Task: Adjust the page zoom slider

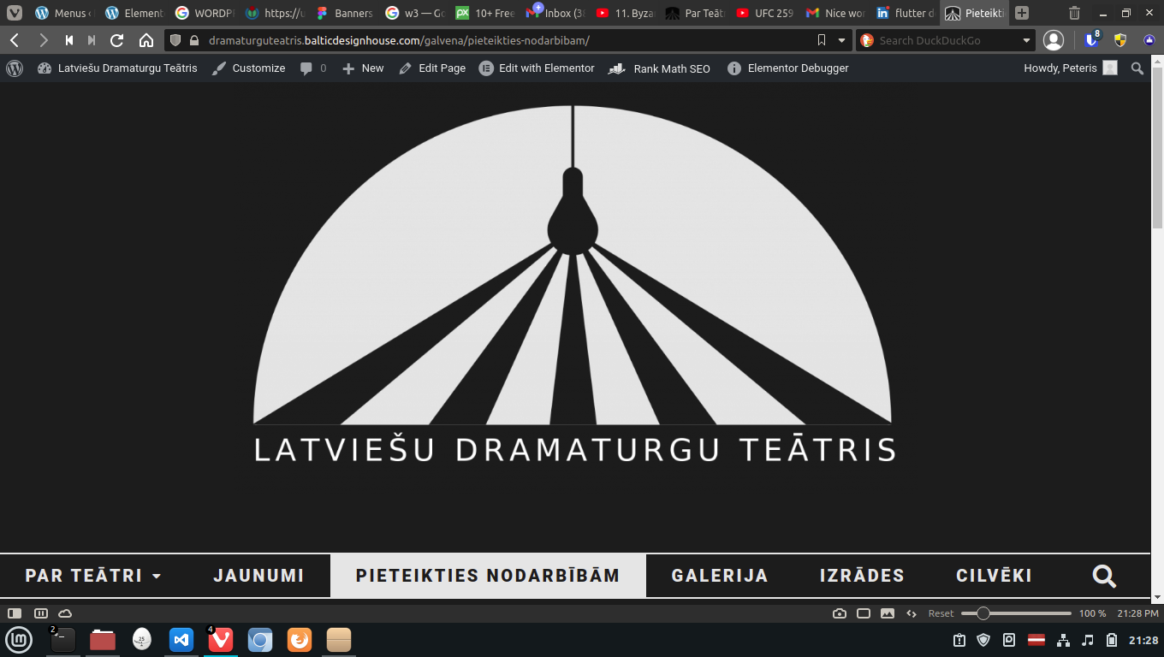Action: [1016, 613]
